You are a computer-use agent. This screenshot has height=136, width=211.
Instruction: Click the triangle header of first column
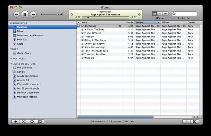coord(79,22)
